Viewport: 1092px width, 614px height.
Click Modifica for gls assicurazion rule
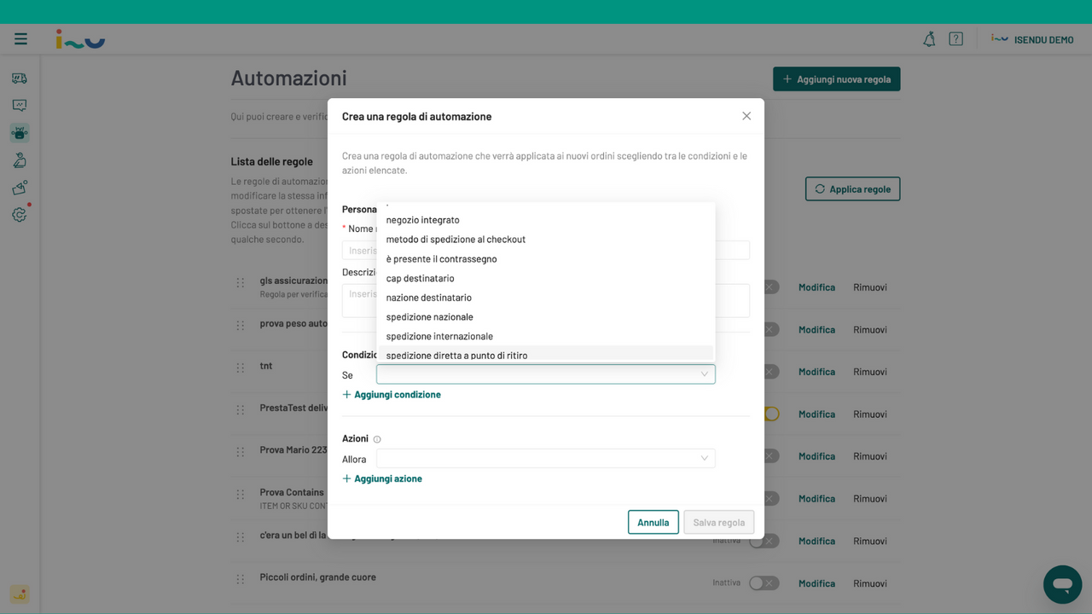[x=816, y=287]
